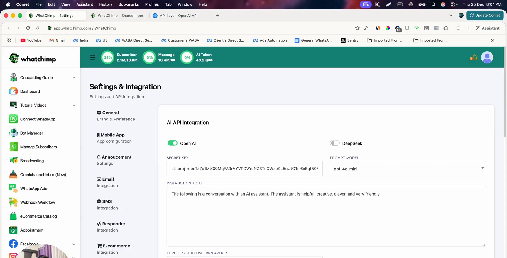Open Manage Subscribers page
This screenshot has height=258, width=507.
[38, 147]
